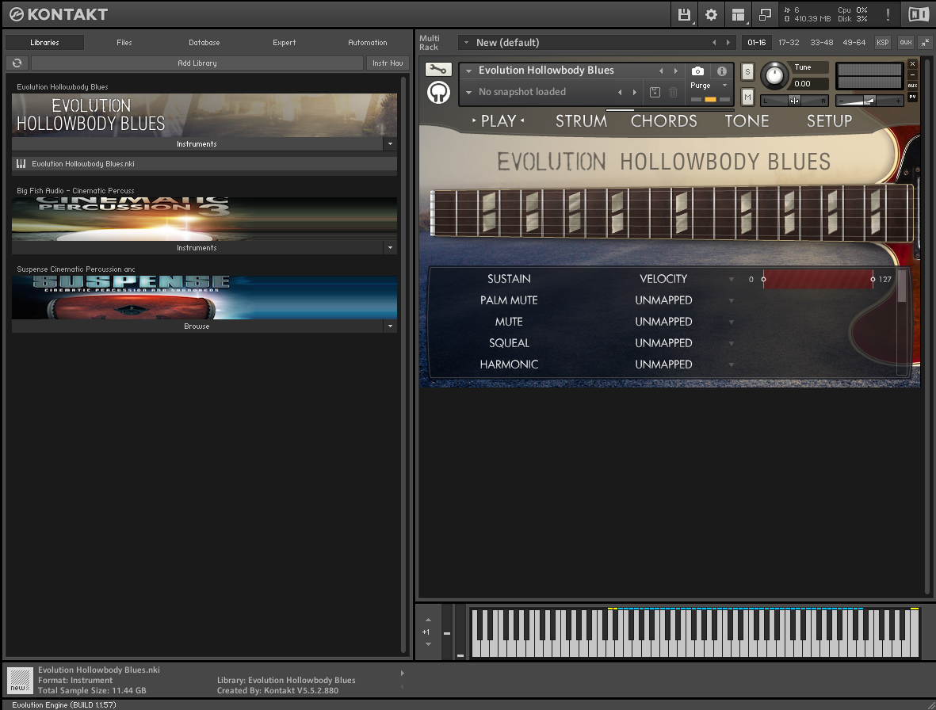The image size is (936, 710).
Task: Open the SQUEAL mapping dropdown
Action: click(x=732, y=344)
